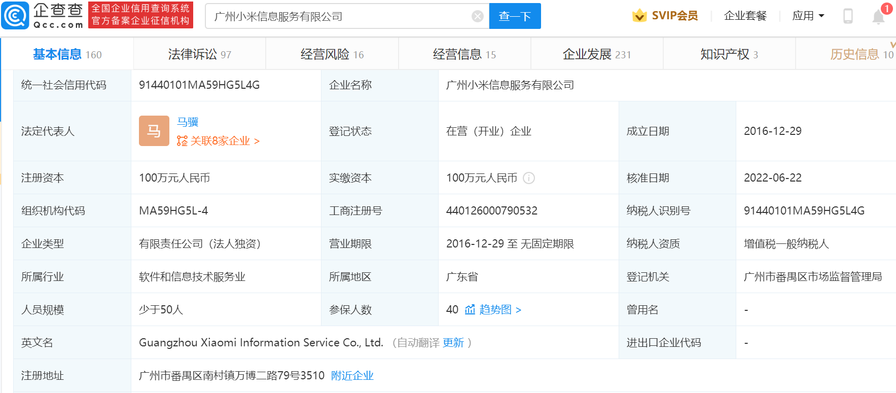This screenshot has width=896, height=393.
Task: Open legal representative 马骥 link
Action: (x=188, y=122)
